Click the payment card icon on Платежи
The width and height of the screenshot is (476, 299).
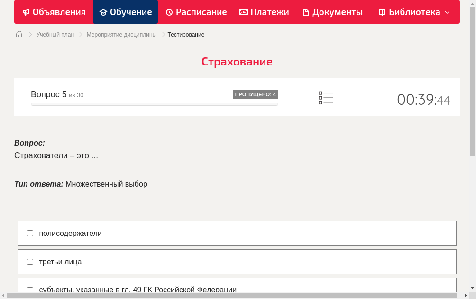pos(244,12)
